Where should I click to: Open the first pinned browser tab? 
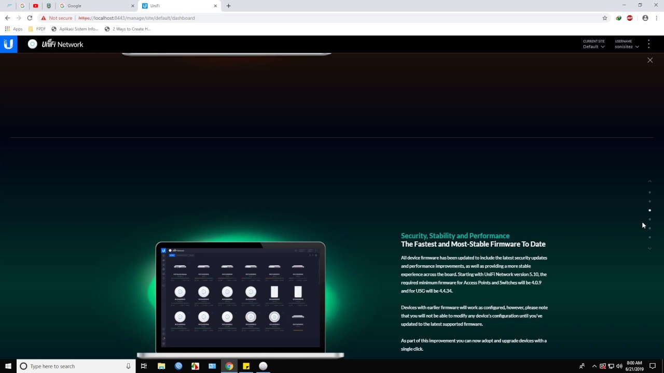9,6
